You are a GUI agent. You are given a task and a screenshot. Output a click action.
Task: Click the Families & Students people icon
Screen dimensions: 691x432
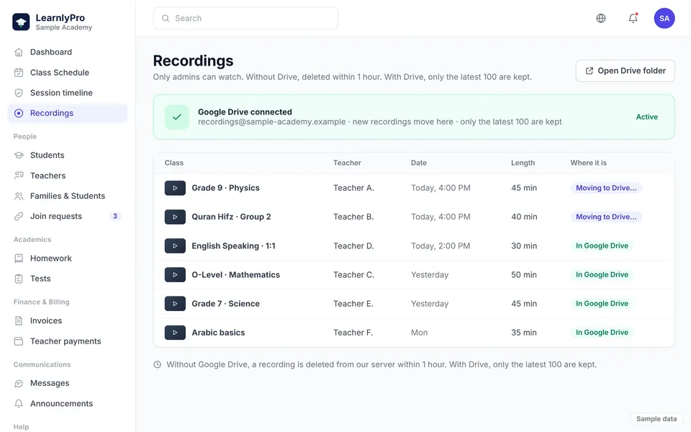(19, 196)
